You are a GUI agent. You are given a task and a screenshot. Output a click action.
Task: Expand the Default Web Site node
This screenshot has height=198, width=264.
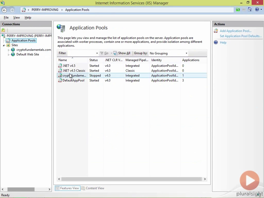[9, 55]
